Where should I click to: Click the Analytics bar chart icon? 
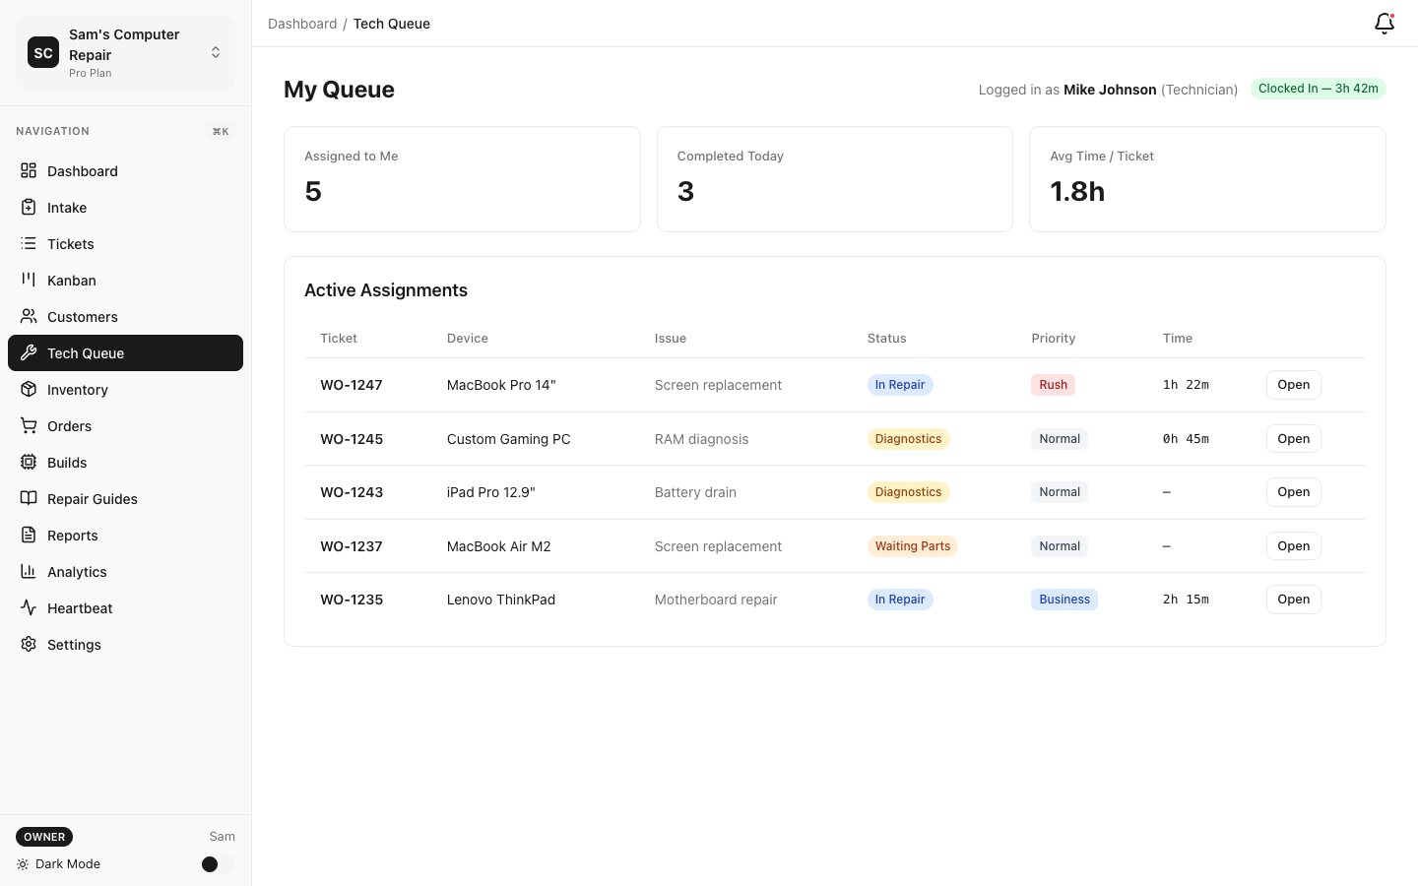[x=29, y=572]
